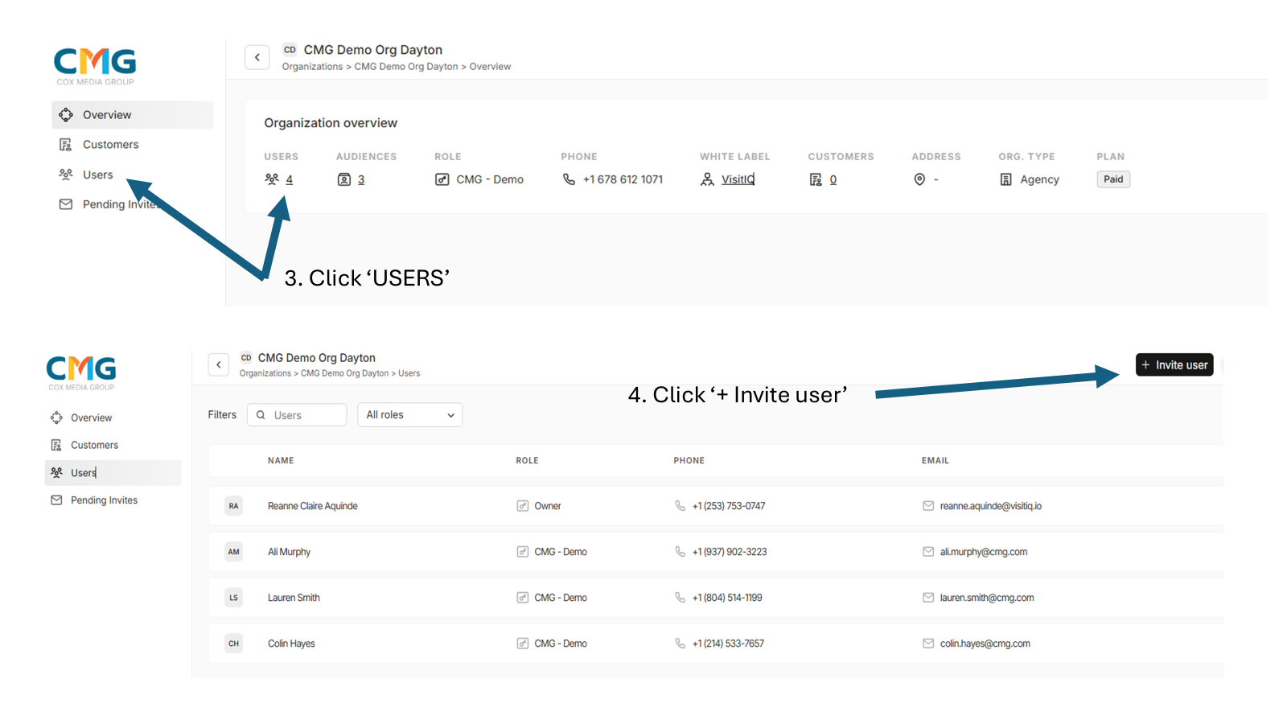Click the Organizations breadcrumb in the top screenshot

(312, 67)
